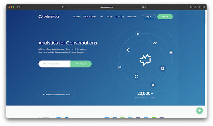Click the privacy shield icon

click(63, 7)
